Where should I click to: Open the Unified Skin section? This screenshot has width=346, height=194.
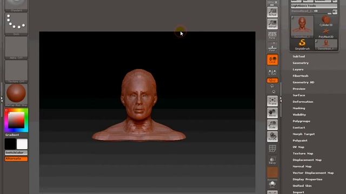click(302, 186)
